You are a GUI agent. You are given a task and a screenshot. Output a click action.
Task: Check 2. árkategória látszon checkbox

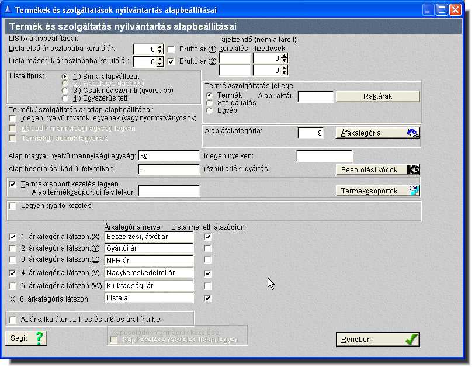click(13, 249)
